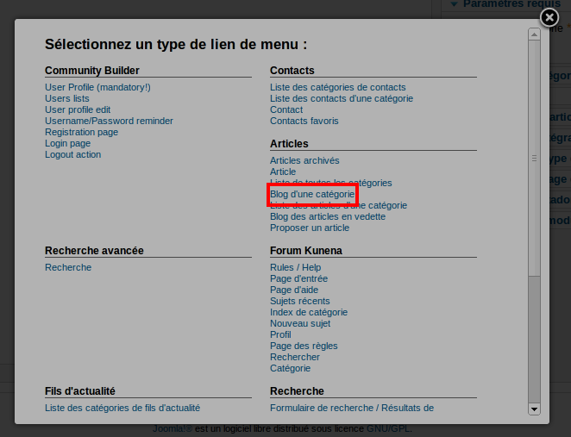Select 'Contacts favoris' link
Screen dimensions: 571x437
[x=304, y=121]
